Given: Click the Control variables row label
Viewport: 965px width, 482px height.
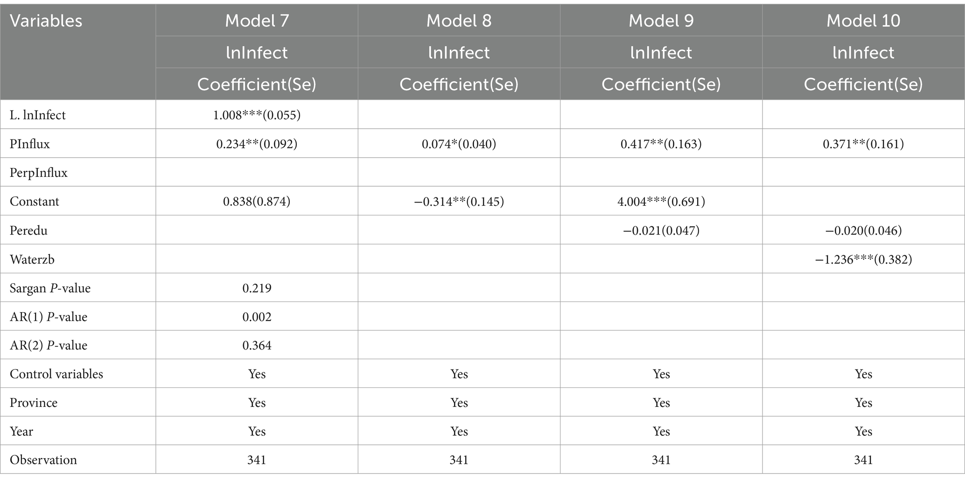Looking at the screenshot, I should (56, 374).
